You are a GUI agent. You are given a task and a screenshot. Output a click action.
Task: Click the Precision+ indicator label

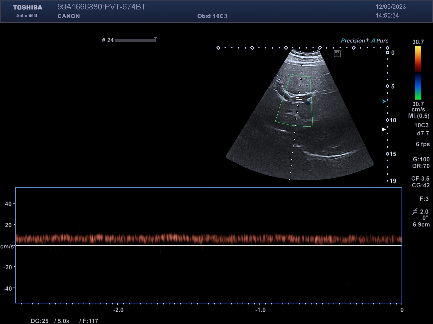coord(355,40)
